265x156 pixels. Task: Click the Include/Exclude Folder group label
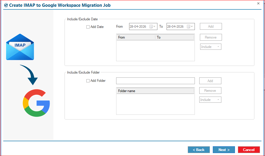(83, 72)
